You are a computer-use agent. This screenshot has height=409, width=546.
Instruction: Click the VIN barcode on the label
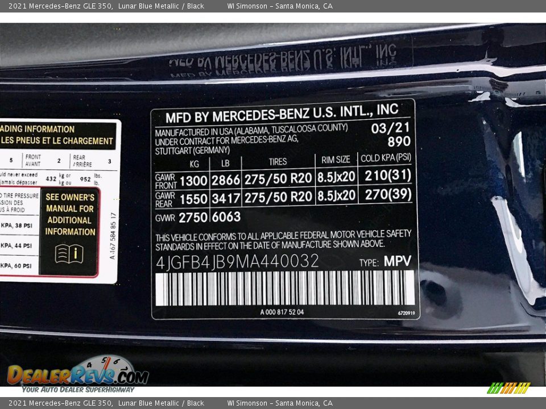(285, 289)
